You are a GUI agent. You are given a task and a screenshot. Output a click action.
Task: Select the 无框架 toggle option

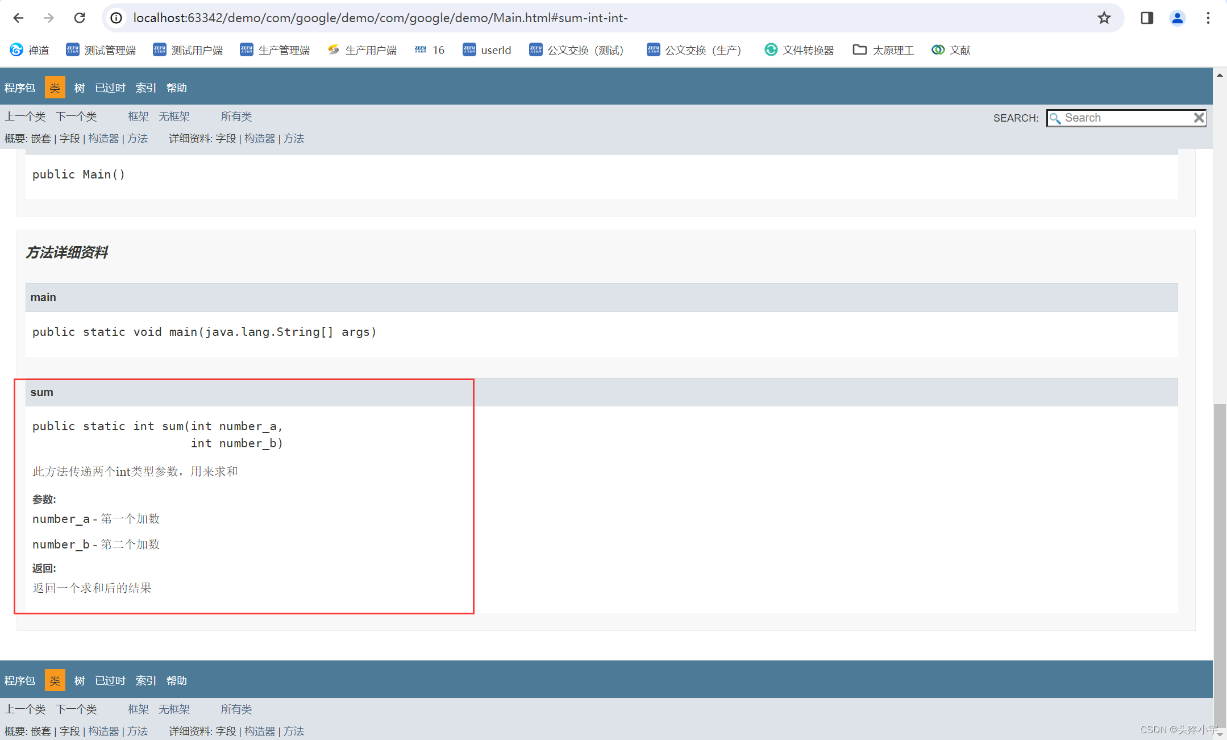point(174,116)
